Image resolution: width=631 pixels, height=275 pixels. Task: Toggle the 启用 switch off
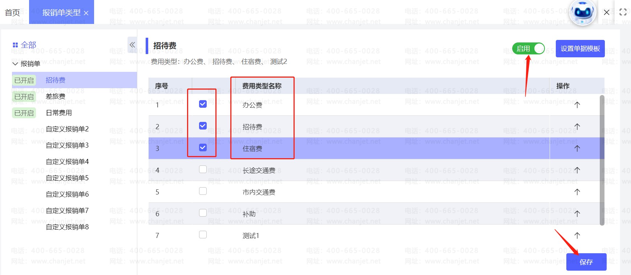[x=529, y=49]
